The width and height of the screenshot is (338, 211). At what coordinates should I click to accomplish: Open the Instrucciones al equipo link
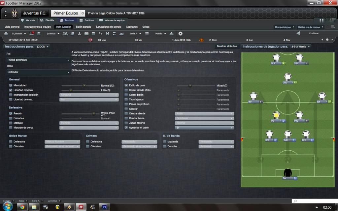pos(38,27)
